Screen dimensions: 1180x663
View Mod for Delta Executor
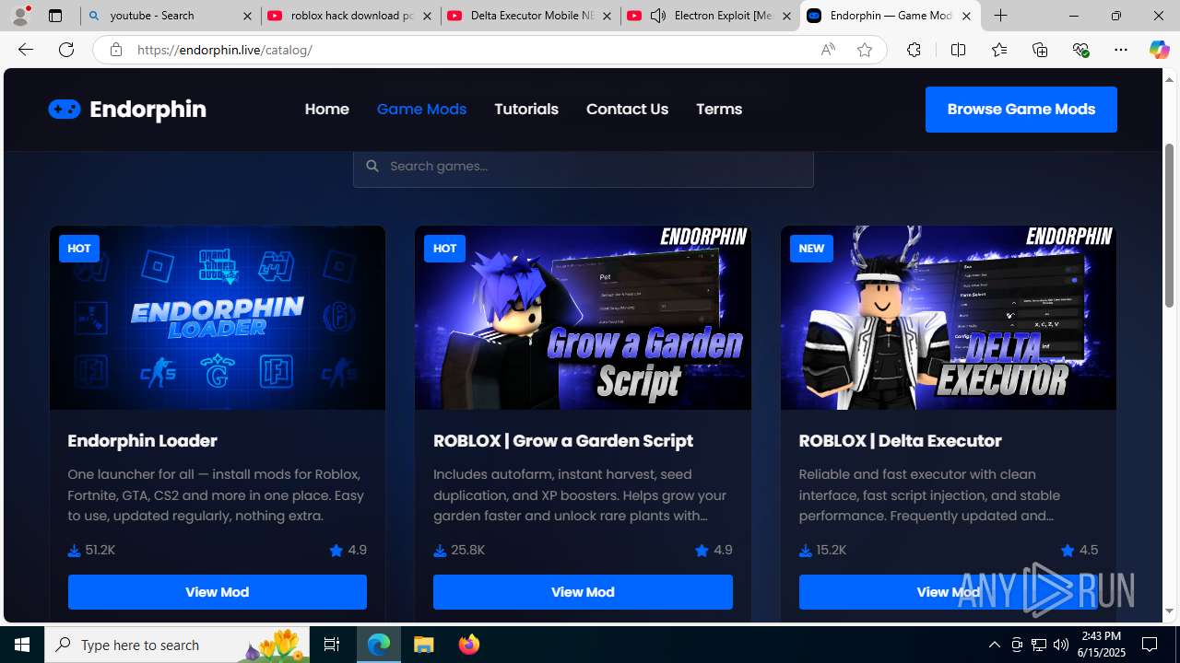pyautogui.click(x=949, y=592)
